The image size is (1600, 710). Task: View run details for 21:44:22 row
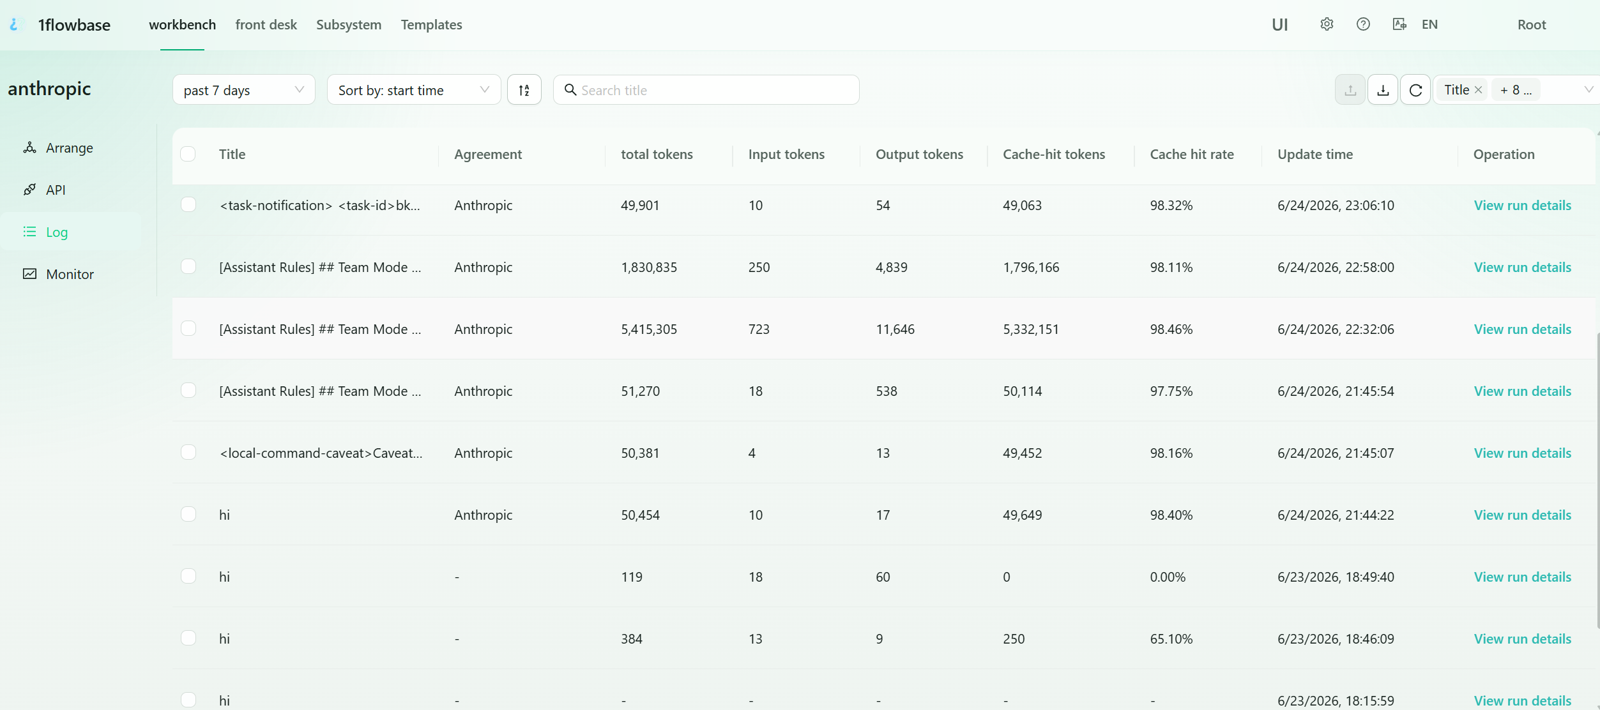[x=1522, y=515]
